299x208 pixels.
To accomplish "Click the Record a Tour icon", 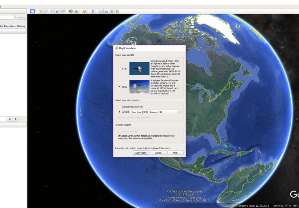I will click(63, 11).
